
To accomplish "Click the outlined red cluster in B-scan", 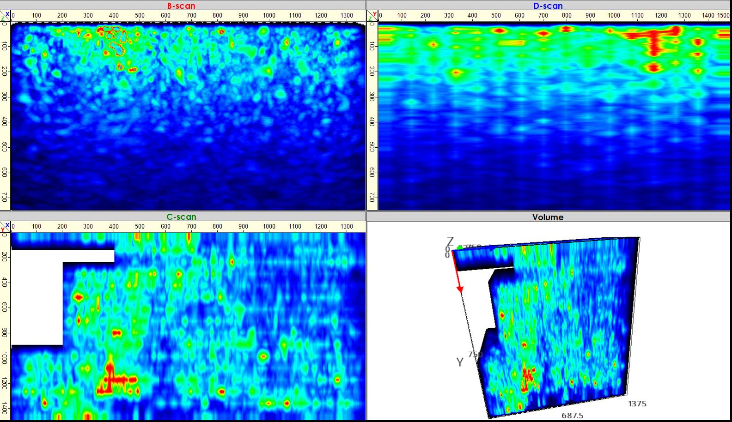I will point(115,41).
